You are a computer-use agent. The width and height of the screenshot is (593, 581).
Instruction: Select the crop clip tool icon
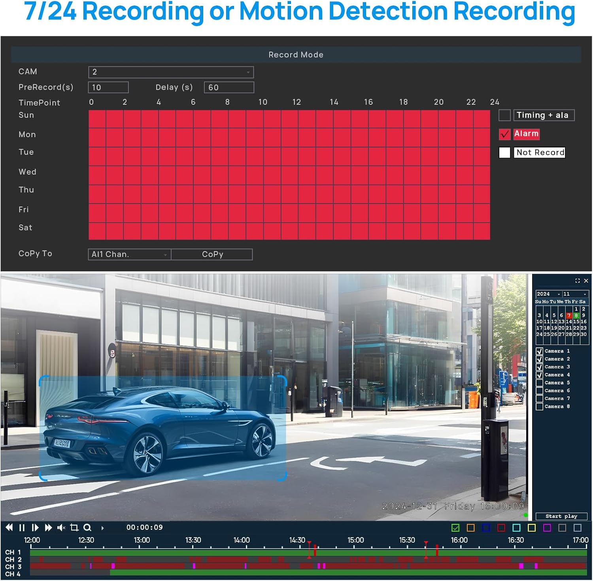pos(74,527)
